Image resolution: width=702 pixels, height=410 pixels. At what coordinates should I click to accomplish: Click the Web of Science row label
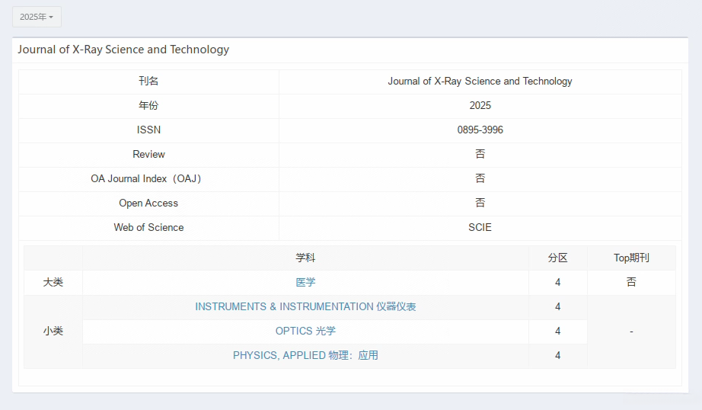(x=148, y=228)
